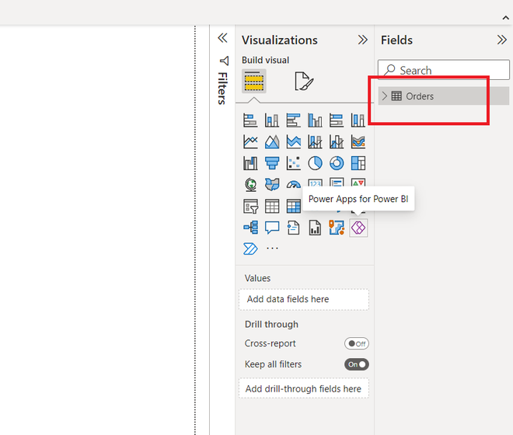Open the get more visuals ellipsis
The height and width of the screenshot is (435, 513).
point(272,249)
